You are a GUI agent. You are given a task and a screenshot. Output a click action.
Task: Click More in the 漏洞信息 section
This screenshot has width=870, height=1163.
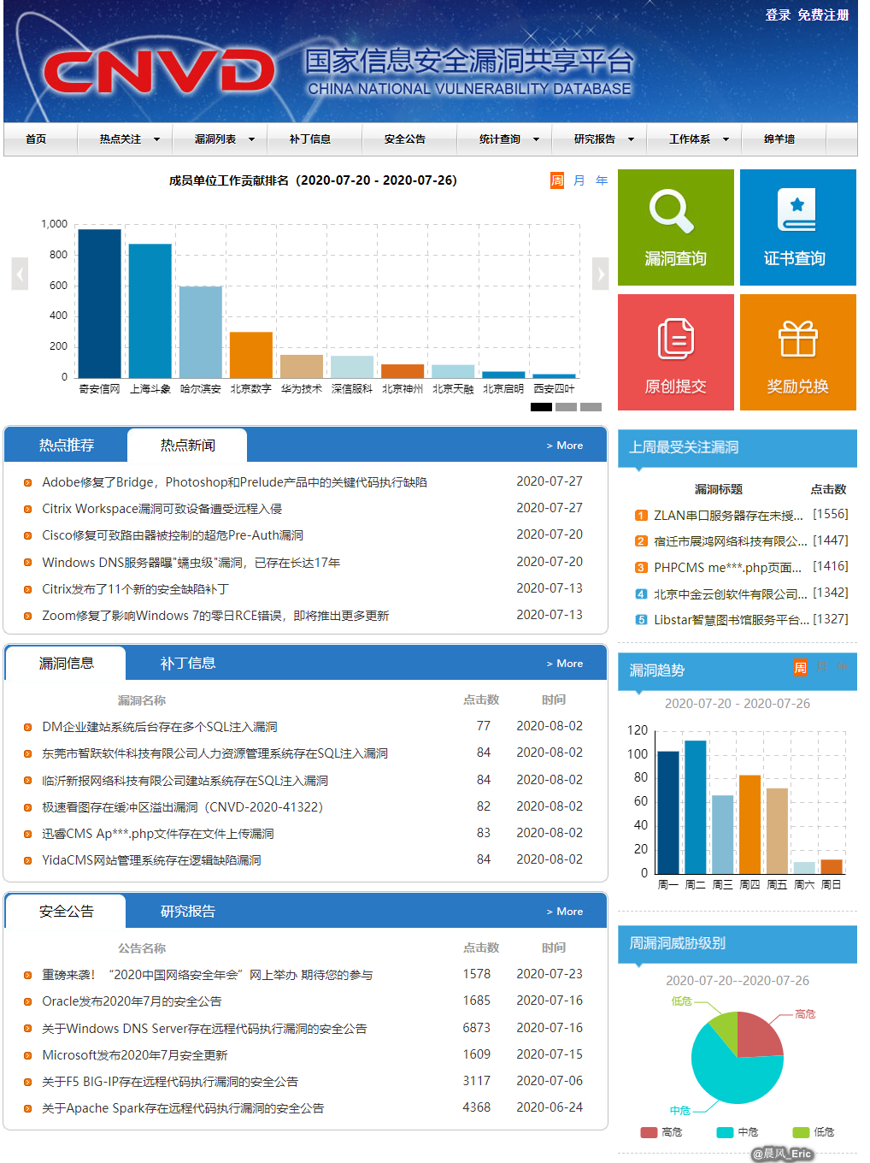point(565,664)
